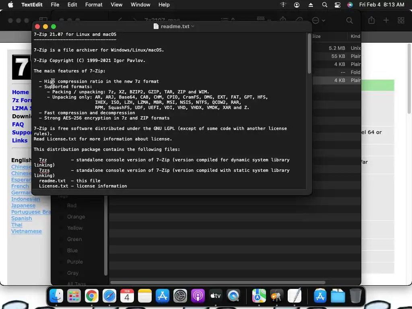Screen dimensions: 412x309
Task: Open the Calendar app in the Dock
Action: pyautogui.click(x=127, y=296)
